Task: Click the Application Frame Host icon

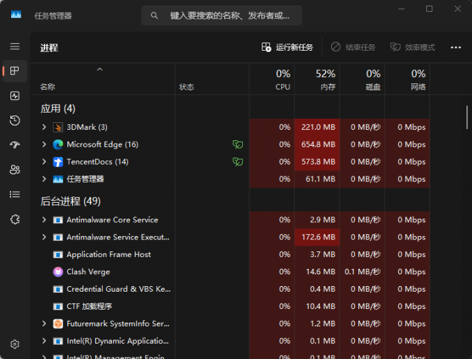Action: coord(58,255)
